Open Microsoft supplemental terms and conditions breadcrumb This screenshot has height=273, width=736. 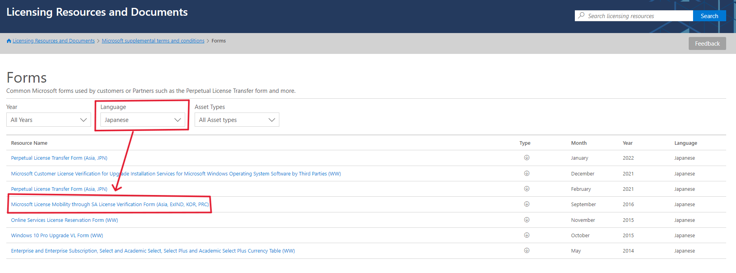click(x=153, y=41)
